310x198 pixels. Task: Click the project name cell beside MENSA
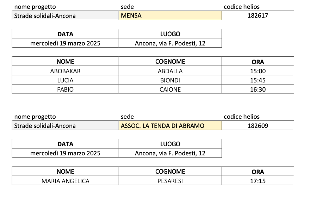[x=65, y=16]
